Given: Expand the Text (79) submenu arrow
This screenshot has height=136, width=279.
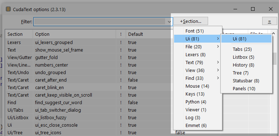Looking at the screenshot, I should (218, 62).
